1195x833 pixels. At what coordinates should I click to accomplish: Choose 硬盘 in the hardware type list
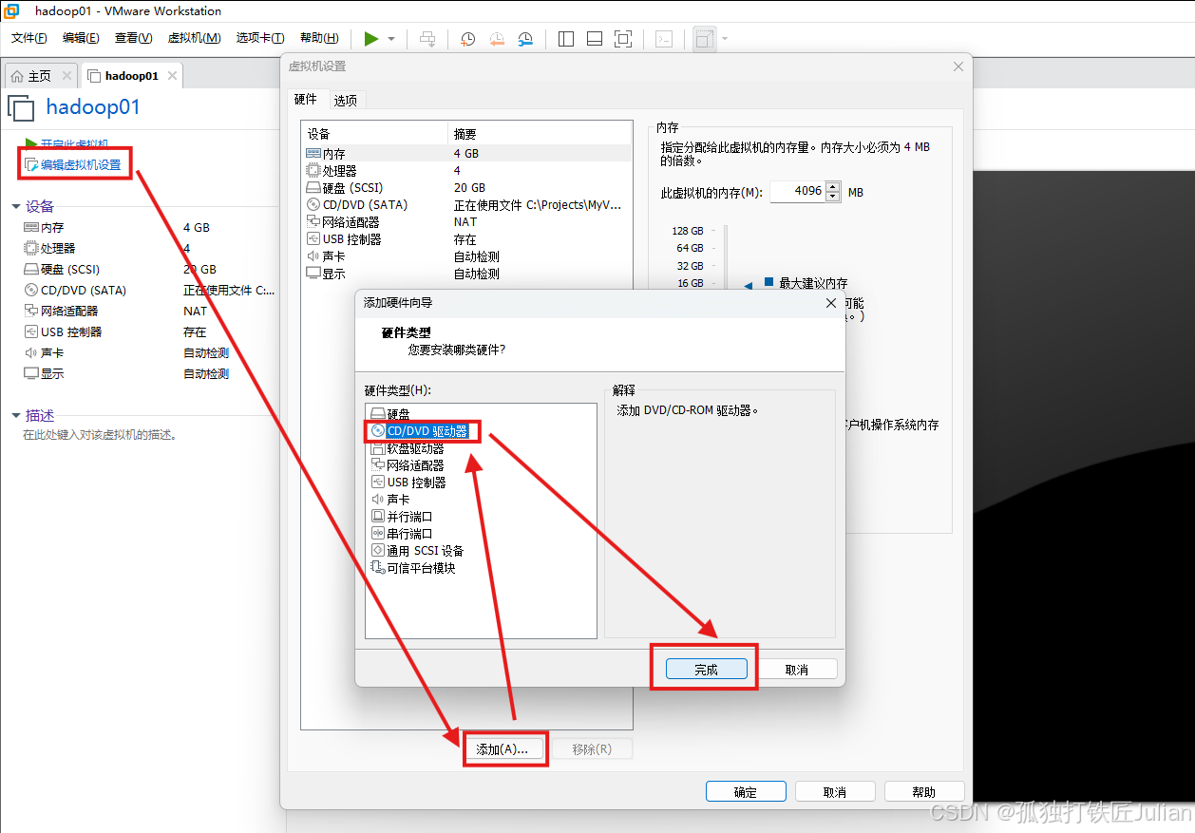[398, 414]
